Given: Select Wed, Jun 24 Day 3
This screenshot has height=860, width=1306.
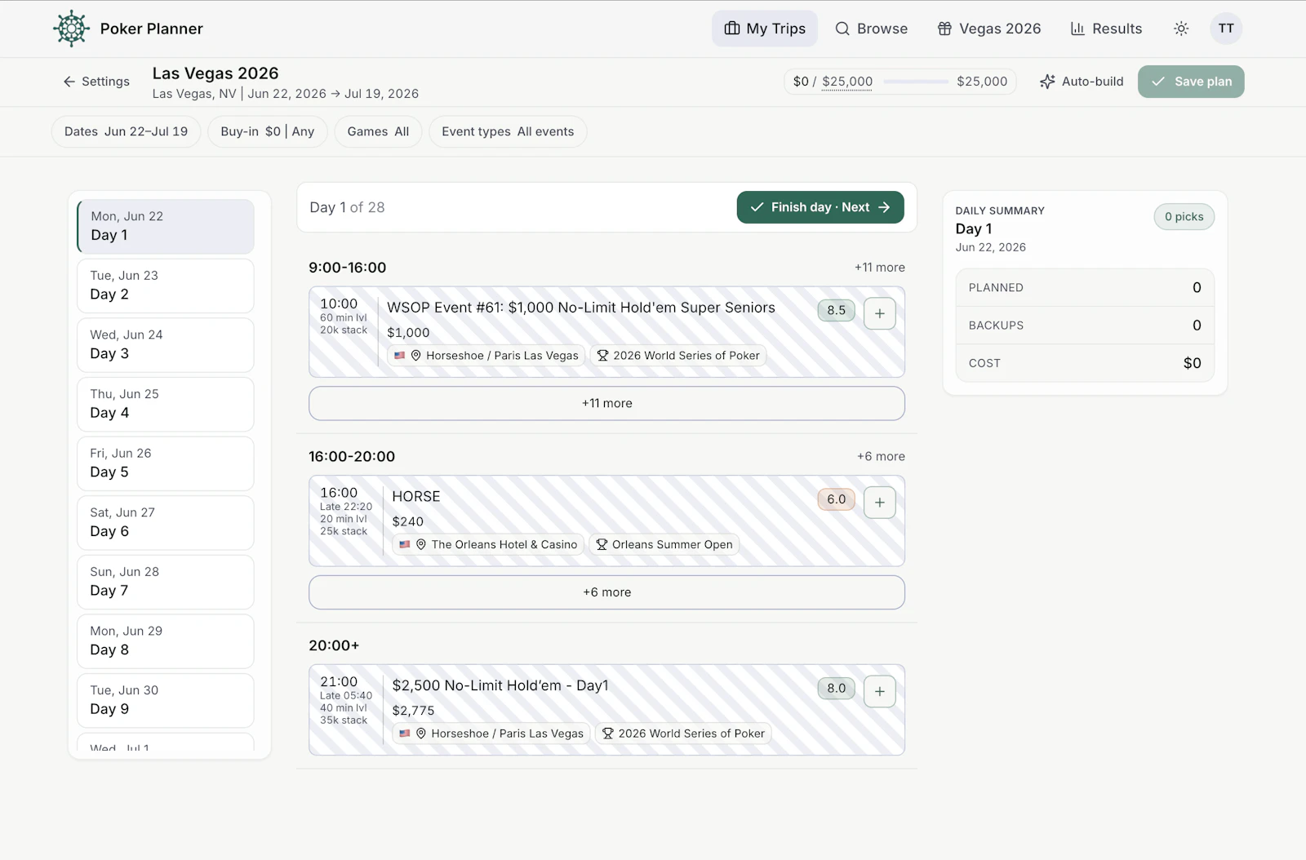Looking at the screenshot, I should click(166, 344).
